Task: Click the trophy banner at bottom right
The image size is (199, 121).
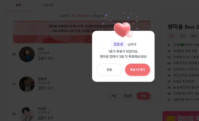Action: [x=181, y=116]
